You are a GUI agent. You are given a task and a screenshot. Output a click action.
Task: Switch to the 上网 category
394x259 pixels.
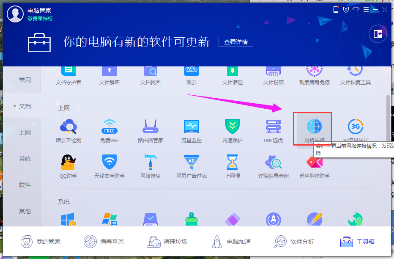click(25, 132)
